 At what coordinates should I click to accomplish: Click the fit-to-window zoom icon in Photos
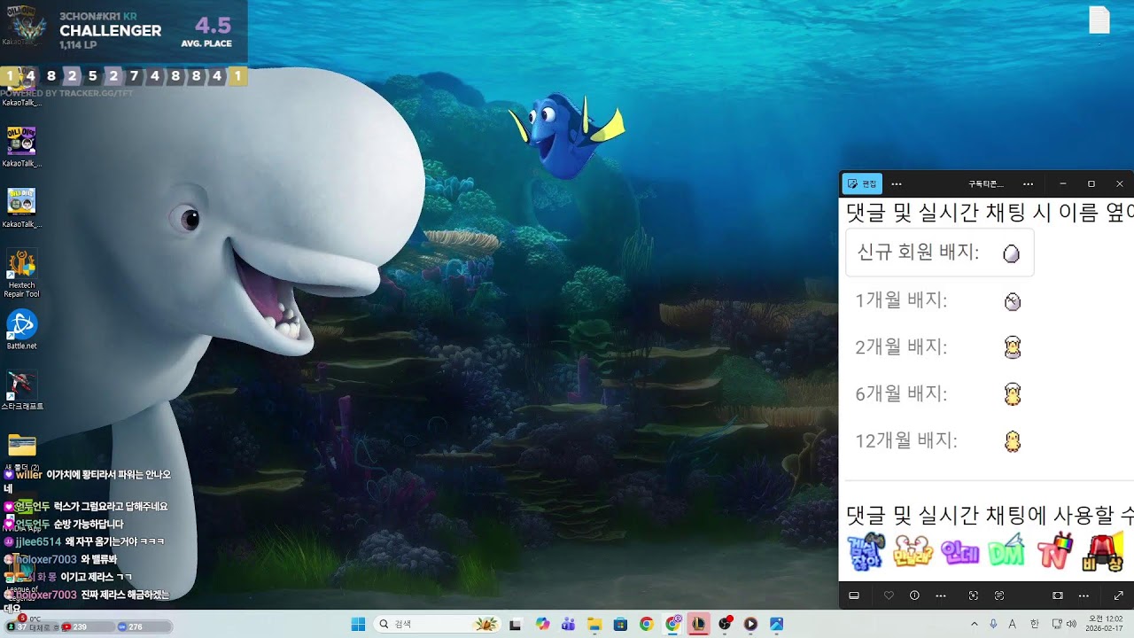(x=1058, y=595)
